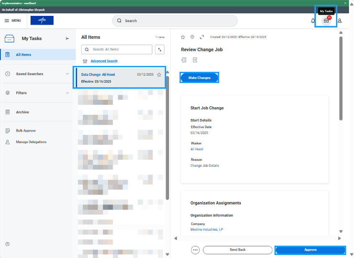Type in the Search: All Items field
Viewport: 354px width, 258px height.
point(117,49)
